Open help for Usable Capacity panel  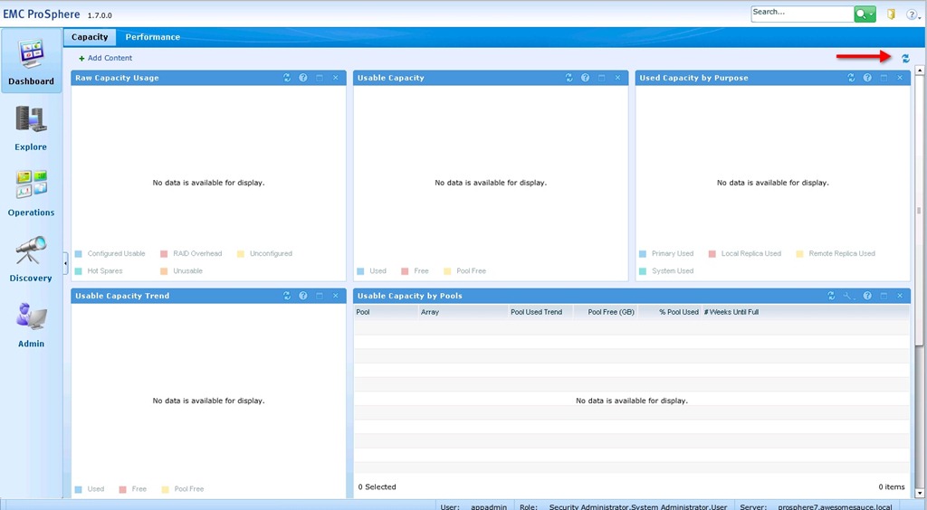click(x=585, y=78)
